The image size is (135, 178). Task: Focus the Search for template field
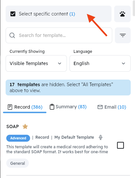click(x=59, y=35)
